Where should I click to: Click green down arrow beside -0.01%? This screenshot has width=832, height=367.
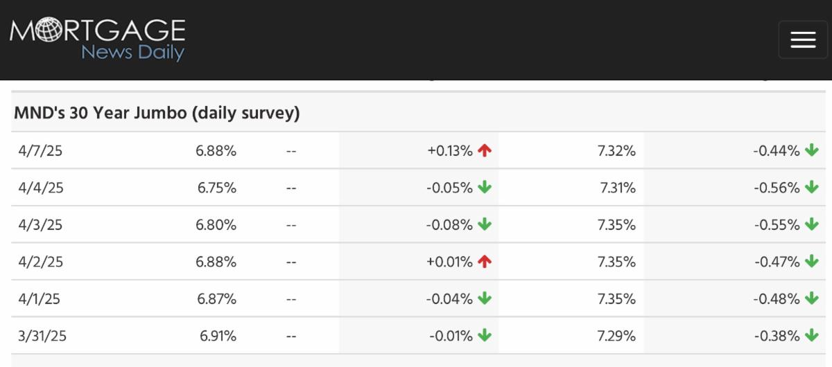[485, 336]
